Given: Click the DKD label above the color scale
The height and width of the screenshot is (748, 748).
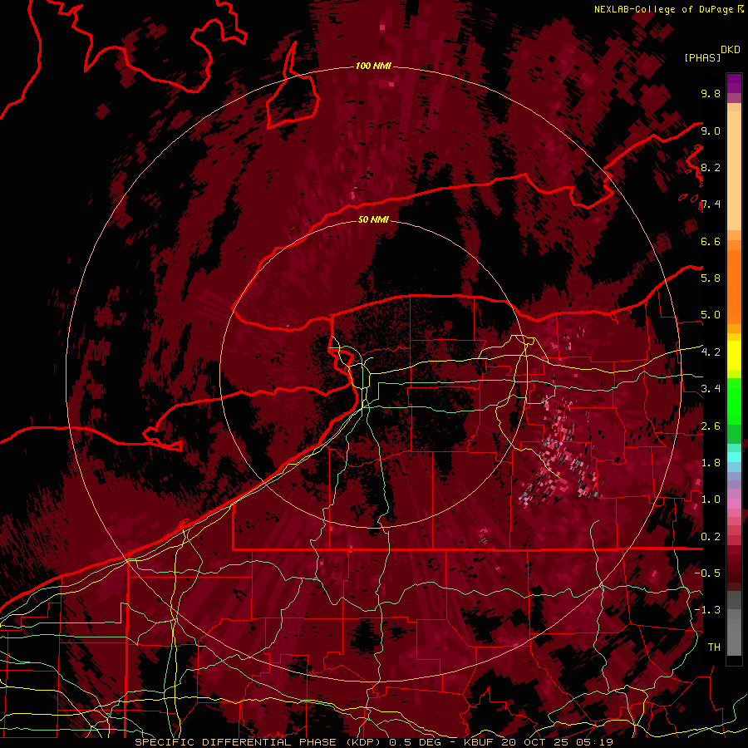Looking at the screenshot, I should [x=731, y=50].
